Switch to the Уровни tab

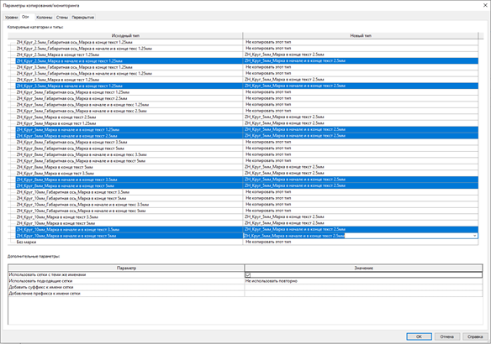point(12,17)
